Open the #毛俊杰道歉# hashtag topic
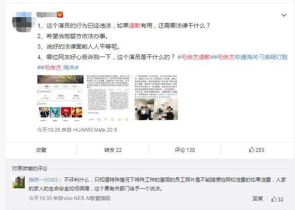 click(x=194, y=57)
